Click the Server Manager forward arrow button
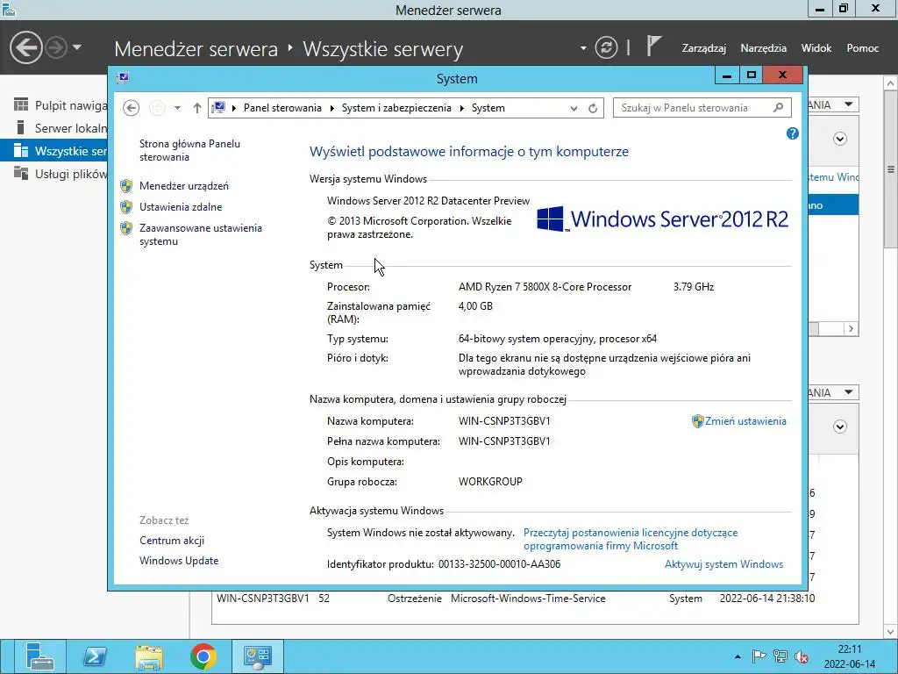 click(56, 47)
